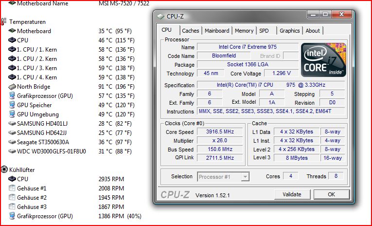
Task: Click the Name field Intel Core i7 Extreme 975
Action: click(248, 47)
